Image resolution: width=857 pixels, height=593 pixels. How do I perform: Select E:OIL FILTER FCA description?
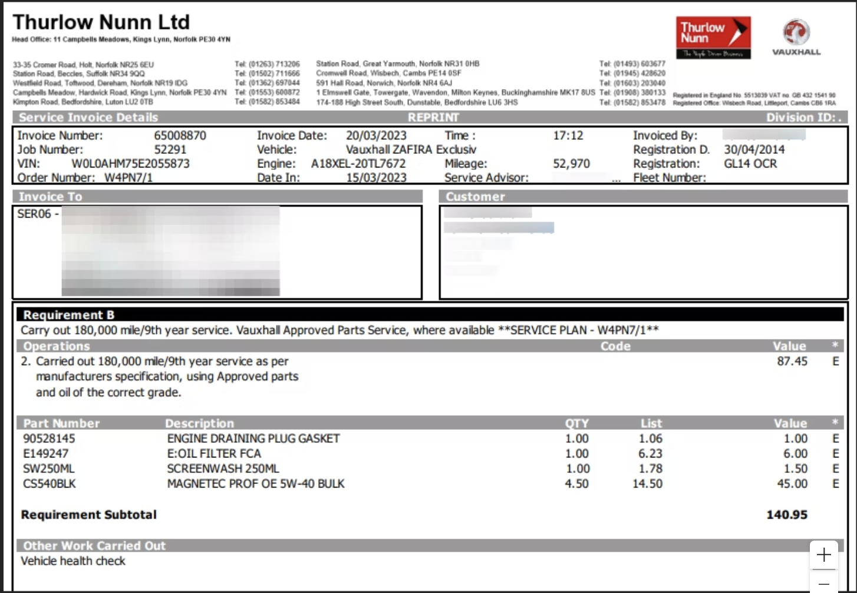214,454
